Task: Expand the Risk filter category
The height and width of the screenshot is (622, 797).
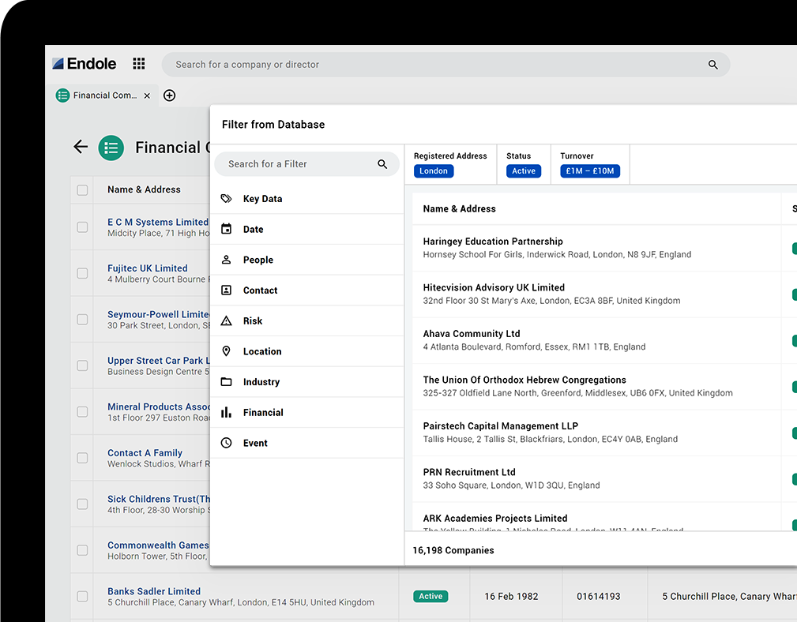Action: click(307, 320)
